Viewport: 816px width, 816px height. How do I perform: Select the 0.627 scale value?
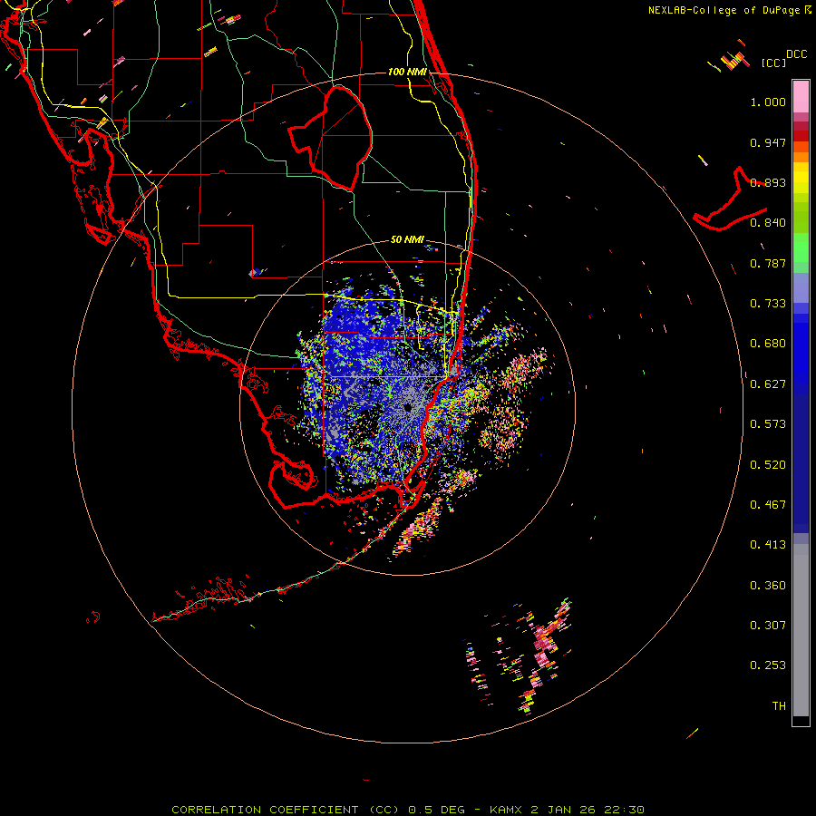[768, 384]
